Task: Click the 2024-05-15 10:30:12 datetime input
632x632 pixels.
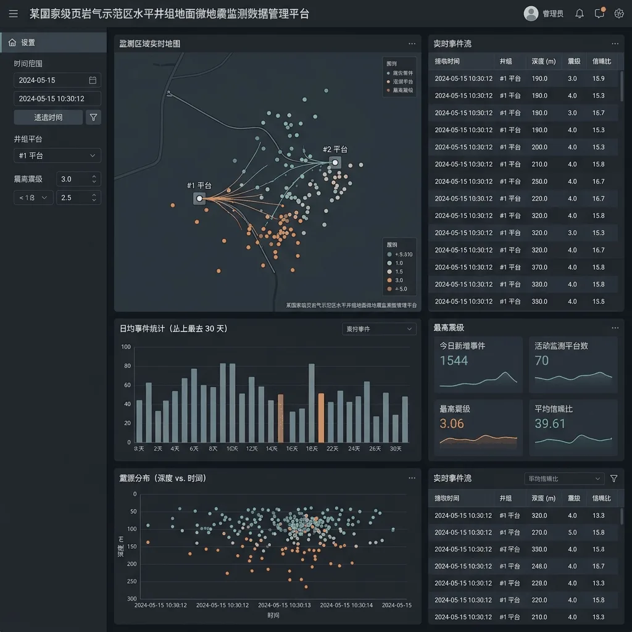Action: [x=57, y=99]
